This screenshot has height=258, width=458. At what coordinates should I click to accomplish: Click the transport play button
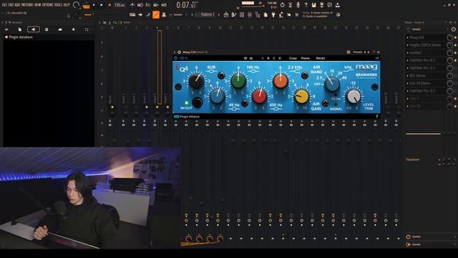[94, 5]
